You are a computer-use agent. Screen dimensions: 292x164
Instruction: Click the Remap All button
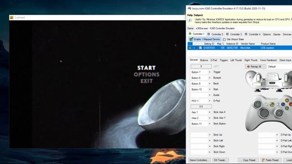[255, 67]
